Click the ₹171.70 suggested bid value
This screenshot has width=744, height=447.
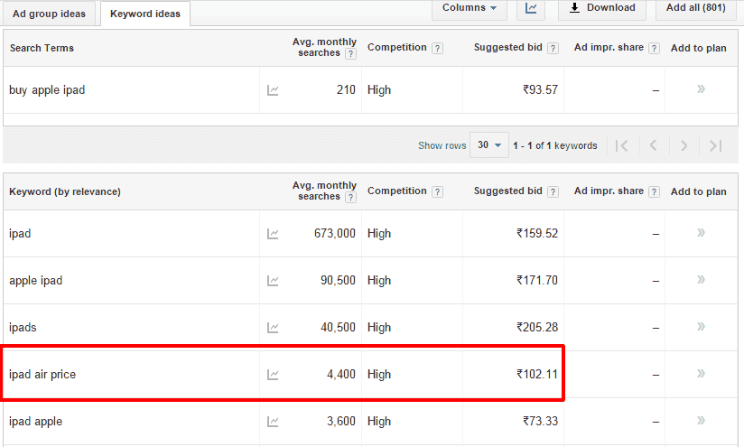537,281
